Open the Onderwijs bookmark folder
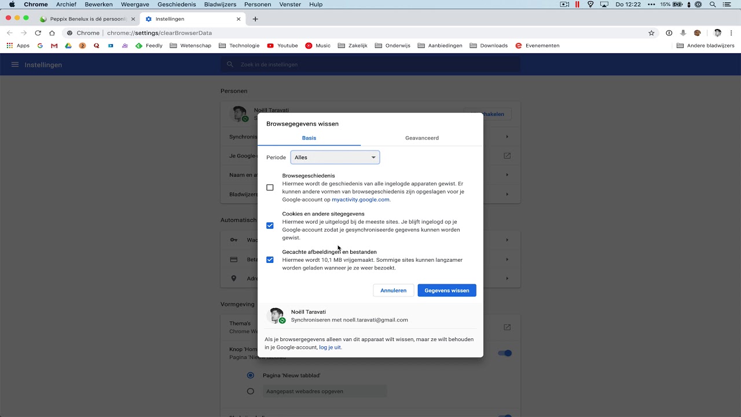This screenshot has height=417, width=741. [x=392, y=46]
